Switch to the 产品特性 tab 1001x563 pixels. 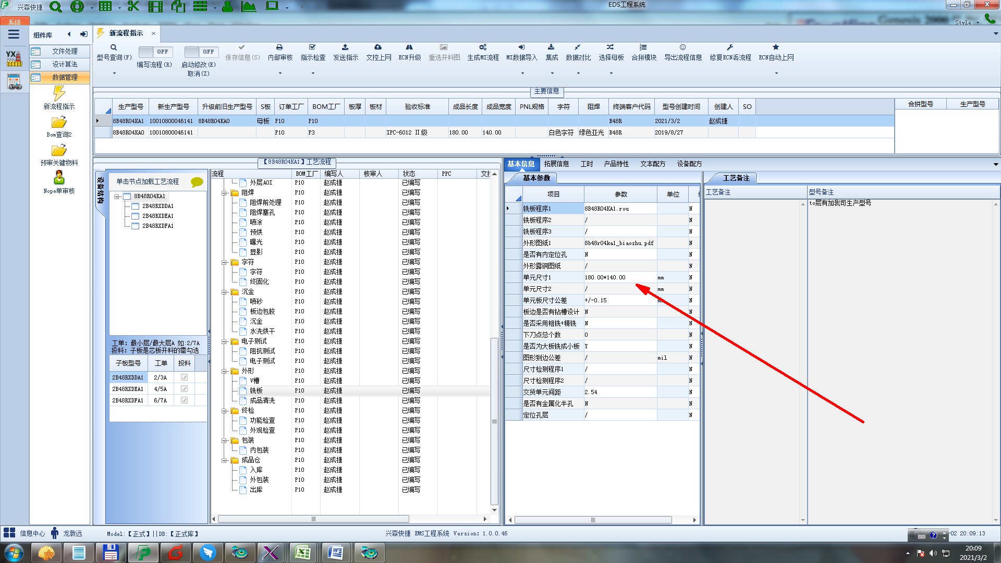click(x=616, y=164)
